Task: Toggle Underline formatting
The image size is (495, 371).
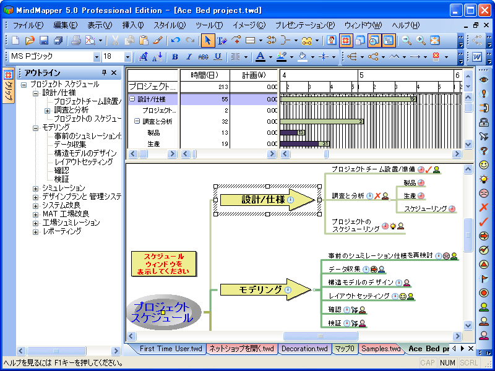Action: pos(218,57)
